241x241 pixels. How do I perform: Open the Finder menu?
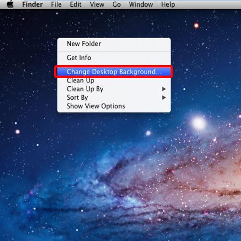tap(32, 4)
